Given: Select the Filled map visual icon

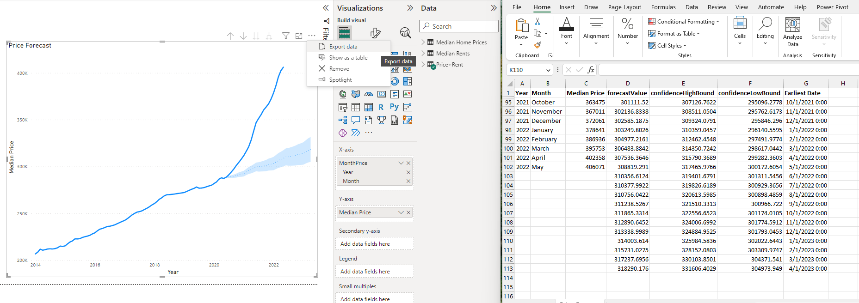Looking at the screenshot, I should pos(356,94).
